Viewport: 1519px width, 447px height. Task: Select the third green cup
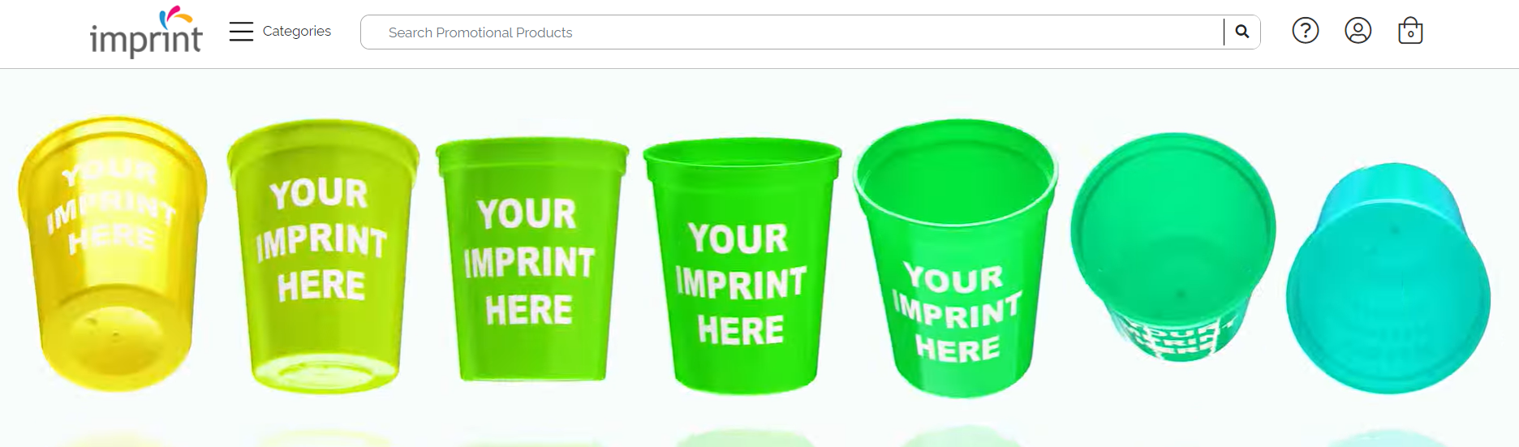531,260
